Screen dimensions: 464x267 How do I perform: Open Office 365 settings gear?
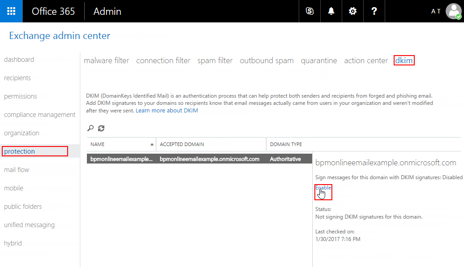click(352, 11)
